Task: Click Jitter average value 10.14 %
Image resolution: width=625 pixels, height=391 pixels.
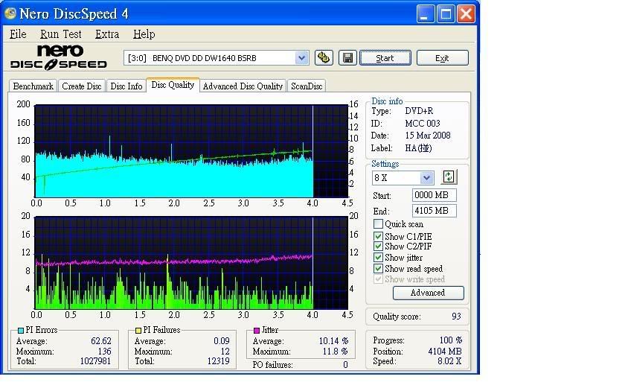Action: [x=333, y=341]
